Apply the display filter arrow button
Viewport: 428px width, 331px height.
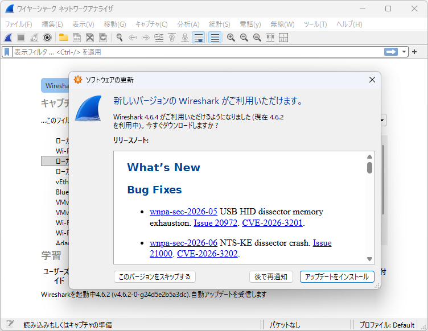tap(391, 52)
